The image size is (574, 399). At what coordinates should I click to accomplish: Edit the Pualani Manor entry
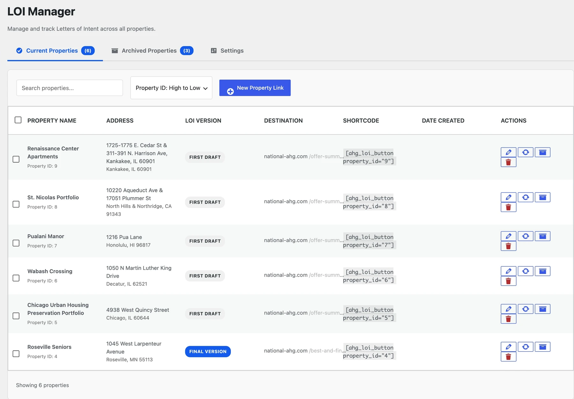coord(508,236)
